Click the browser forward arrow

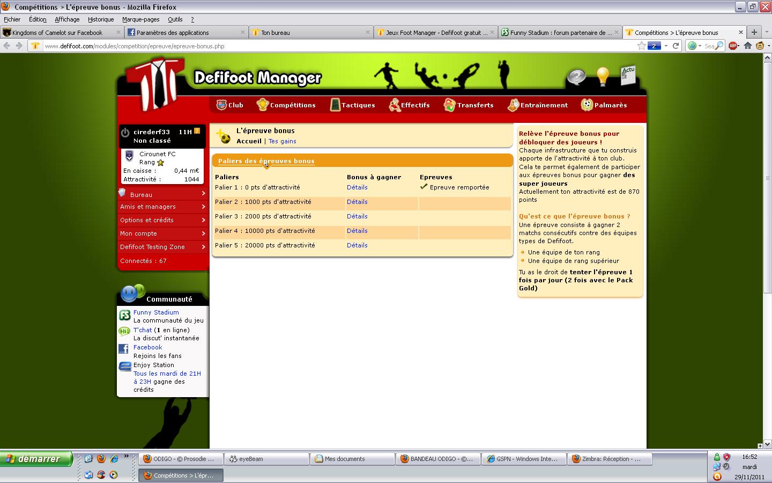[19, 46]
